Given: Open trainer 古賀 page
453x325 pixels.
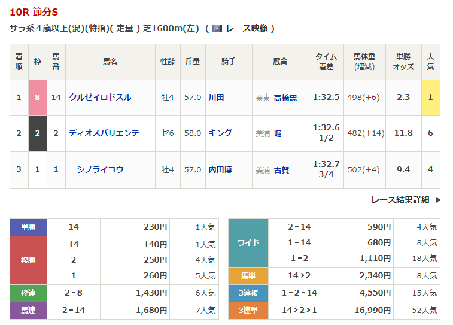Looking at the screenshot, I should pyautogui.click(x=281, y=171).
